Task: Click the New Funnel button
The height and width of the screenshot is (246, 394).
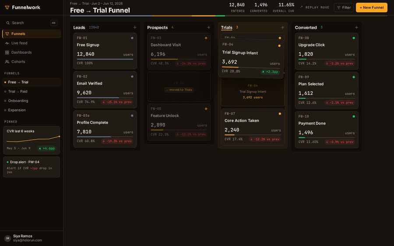Action: tap(371, 7)
